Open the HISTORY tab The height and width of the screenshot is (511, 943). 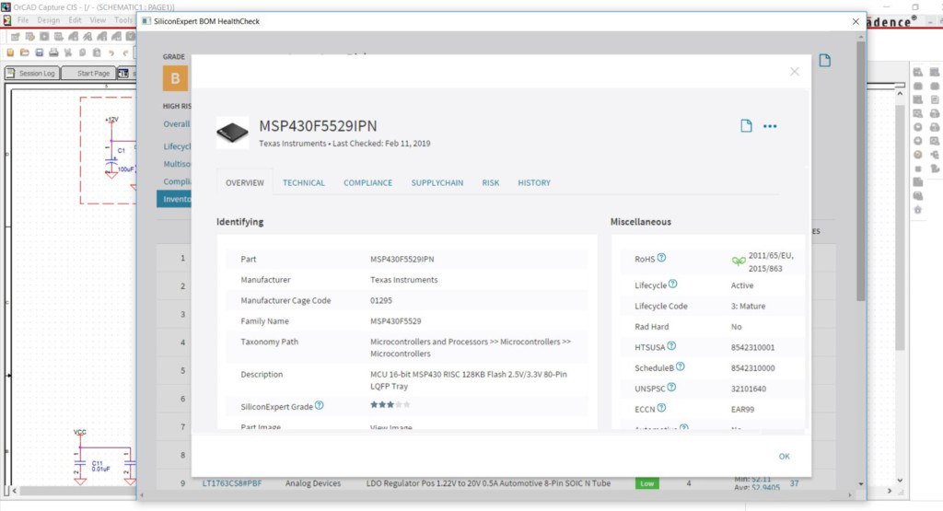[x=534, y=183]
